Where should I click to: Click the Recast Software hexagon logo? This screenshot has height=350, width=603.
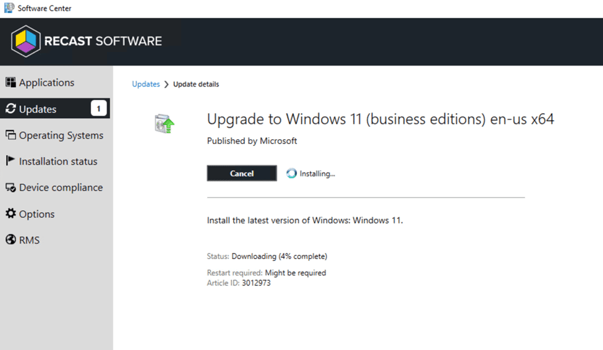point(25,41)
